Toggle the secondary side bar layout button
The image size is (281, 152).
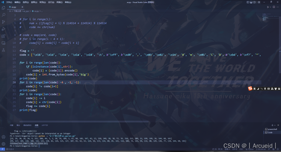pyautogui.click(x=254, y=2)
